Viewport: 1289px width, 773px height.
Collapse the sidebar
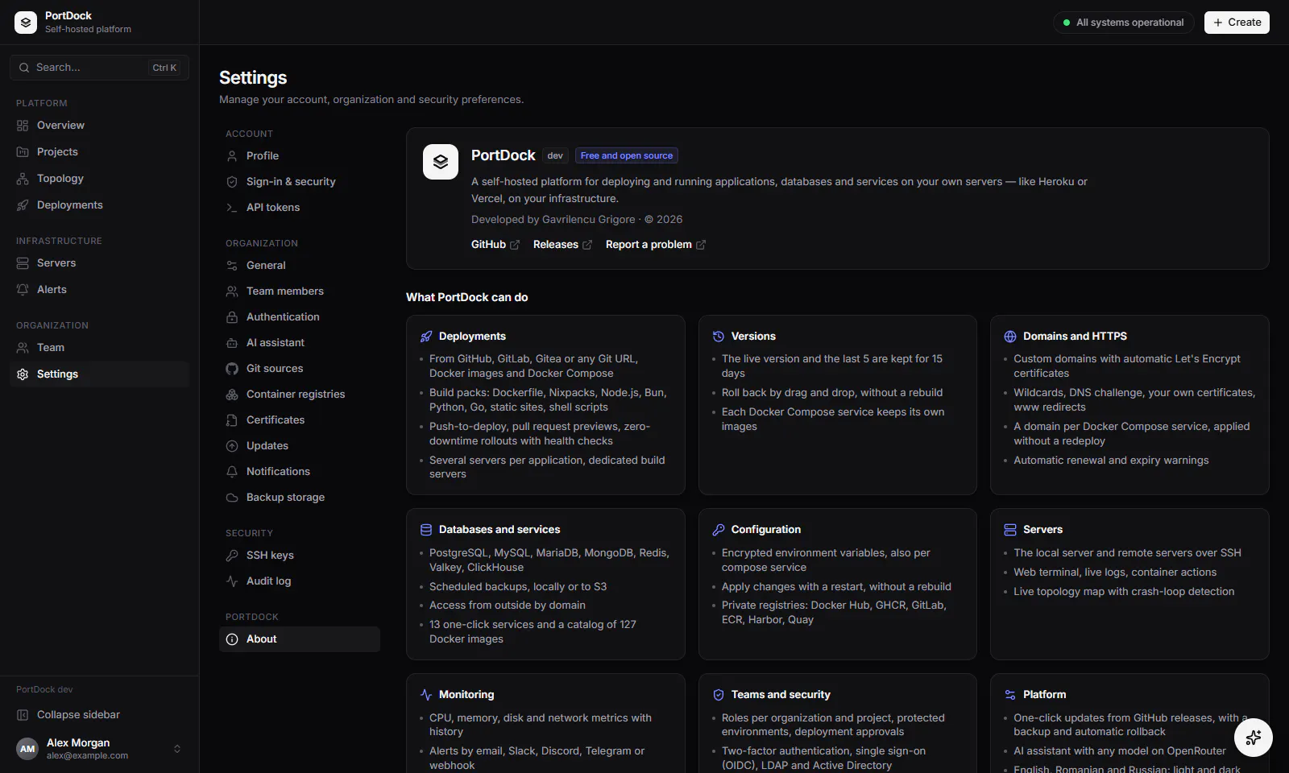(x=99, y=715)
